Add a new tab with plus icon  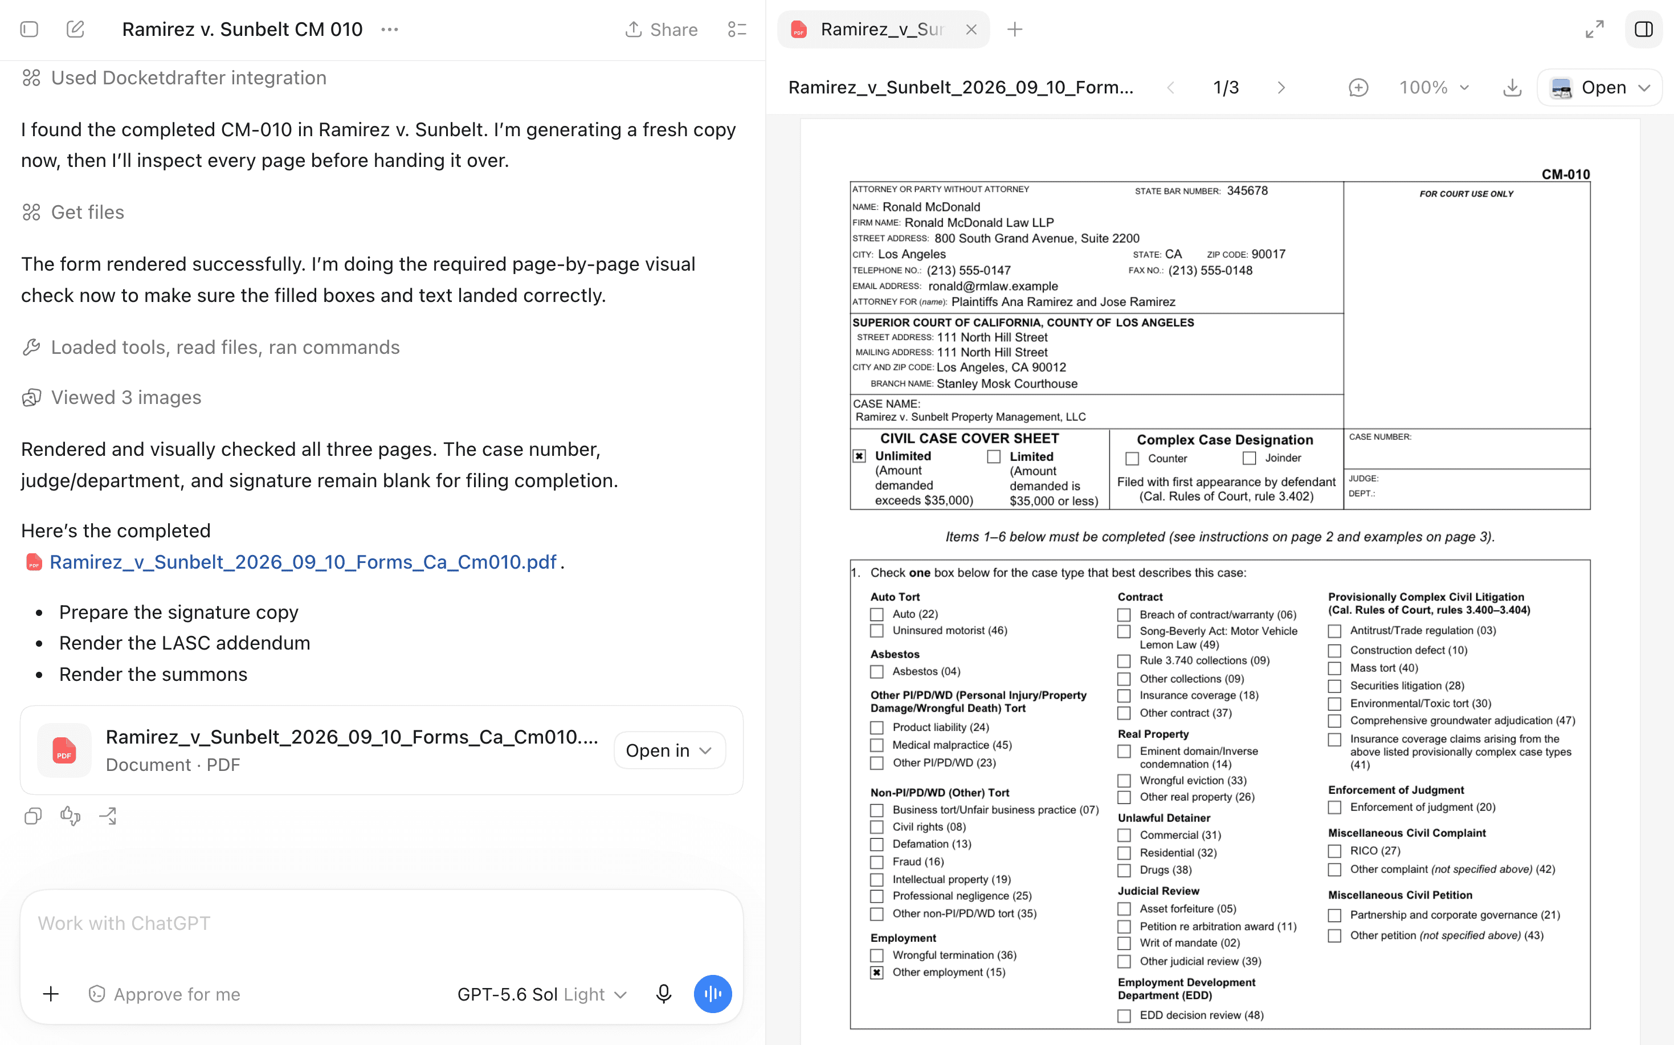tap(1014, 29)
